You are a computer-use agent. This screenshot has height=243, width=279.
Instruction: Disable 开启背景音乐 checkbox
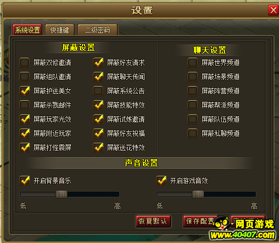coord(24,181)
